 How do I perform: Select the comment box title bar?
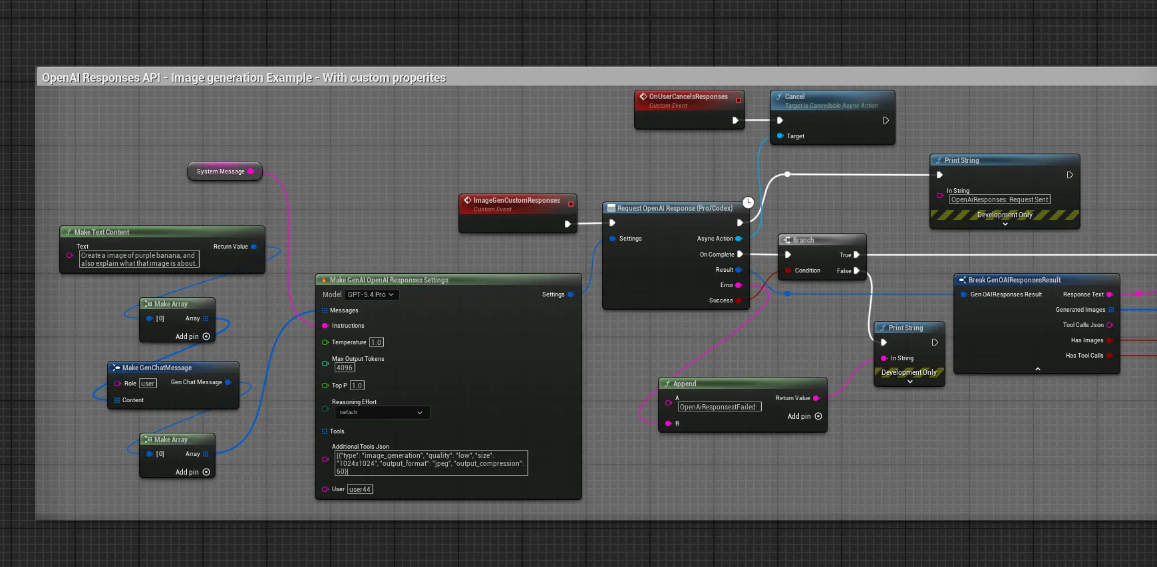point(595,77)
